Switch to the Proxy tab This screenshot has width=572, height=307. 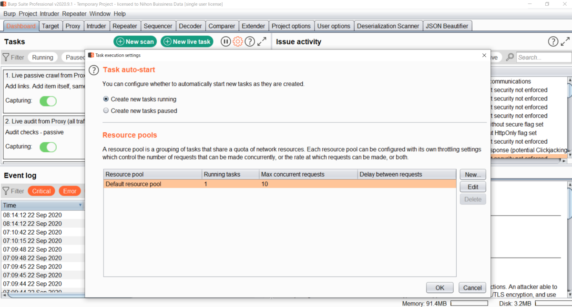(73, 26)
